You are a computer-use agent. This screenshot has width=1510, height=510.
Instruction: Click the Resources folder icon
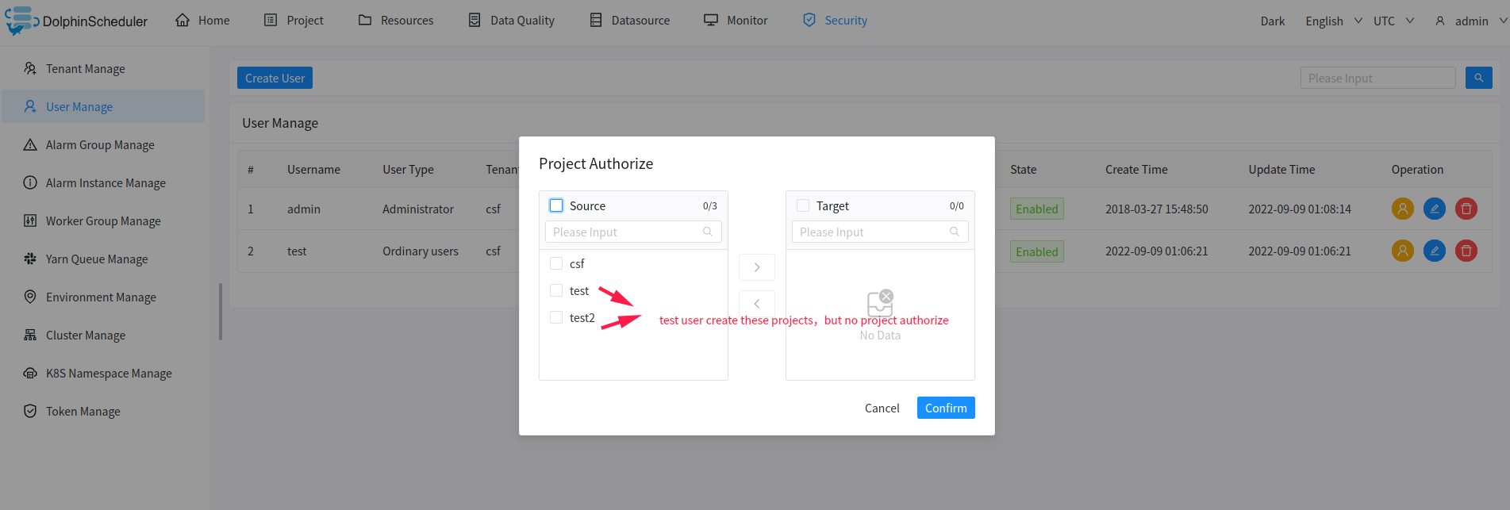point(365,20)
